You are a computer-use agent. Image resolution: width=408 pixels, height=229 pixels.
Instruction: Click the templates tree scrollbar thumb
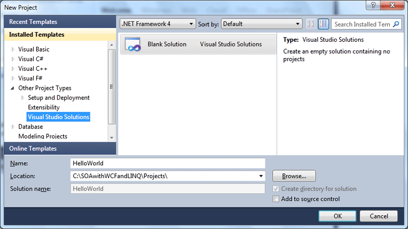tap(112, 87)
